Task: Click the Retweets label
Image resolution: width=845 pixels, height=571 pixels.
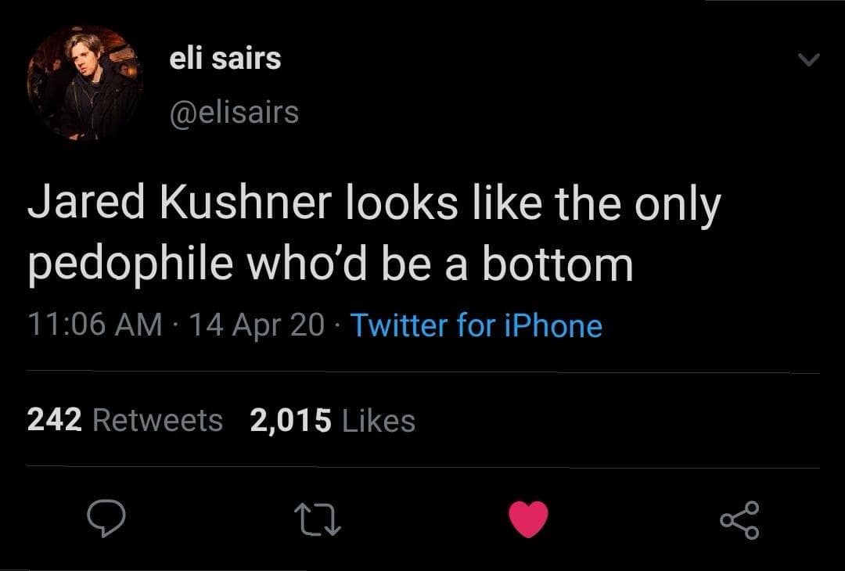Action: pos(157,421)
